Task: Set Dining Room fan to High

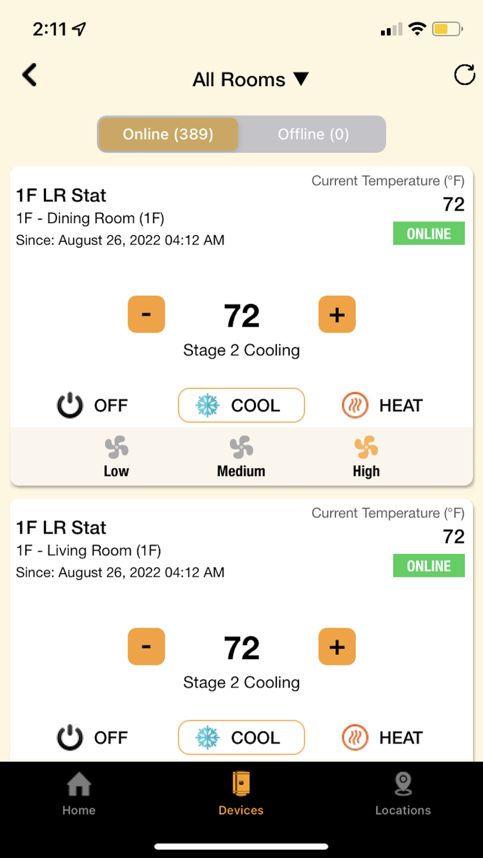Action: point(366,457)
